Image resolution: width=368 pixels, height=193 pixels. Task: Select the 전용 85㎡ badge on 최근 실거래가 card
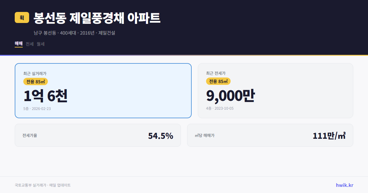click(36, 81)
